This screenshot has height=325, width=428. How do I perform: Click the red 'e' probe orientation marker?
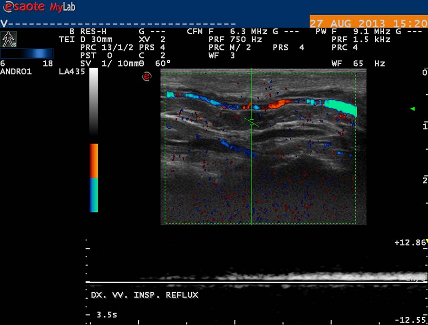147,76
